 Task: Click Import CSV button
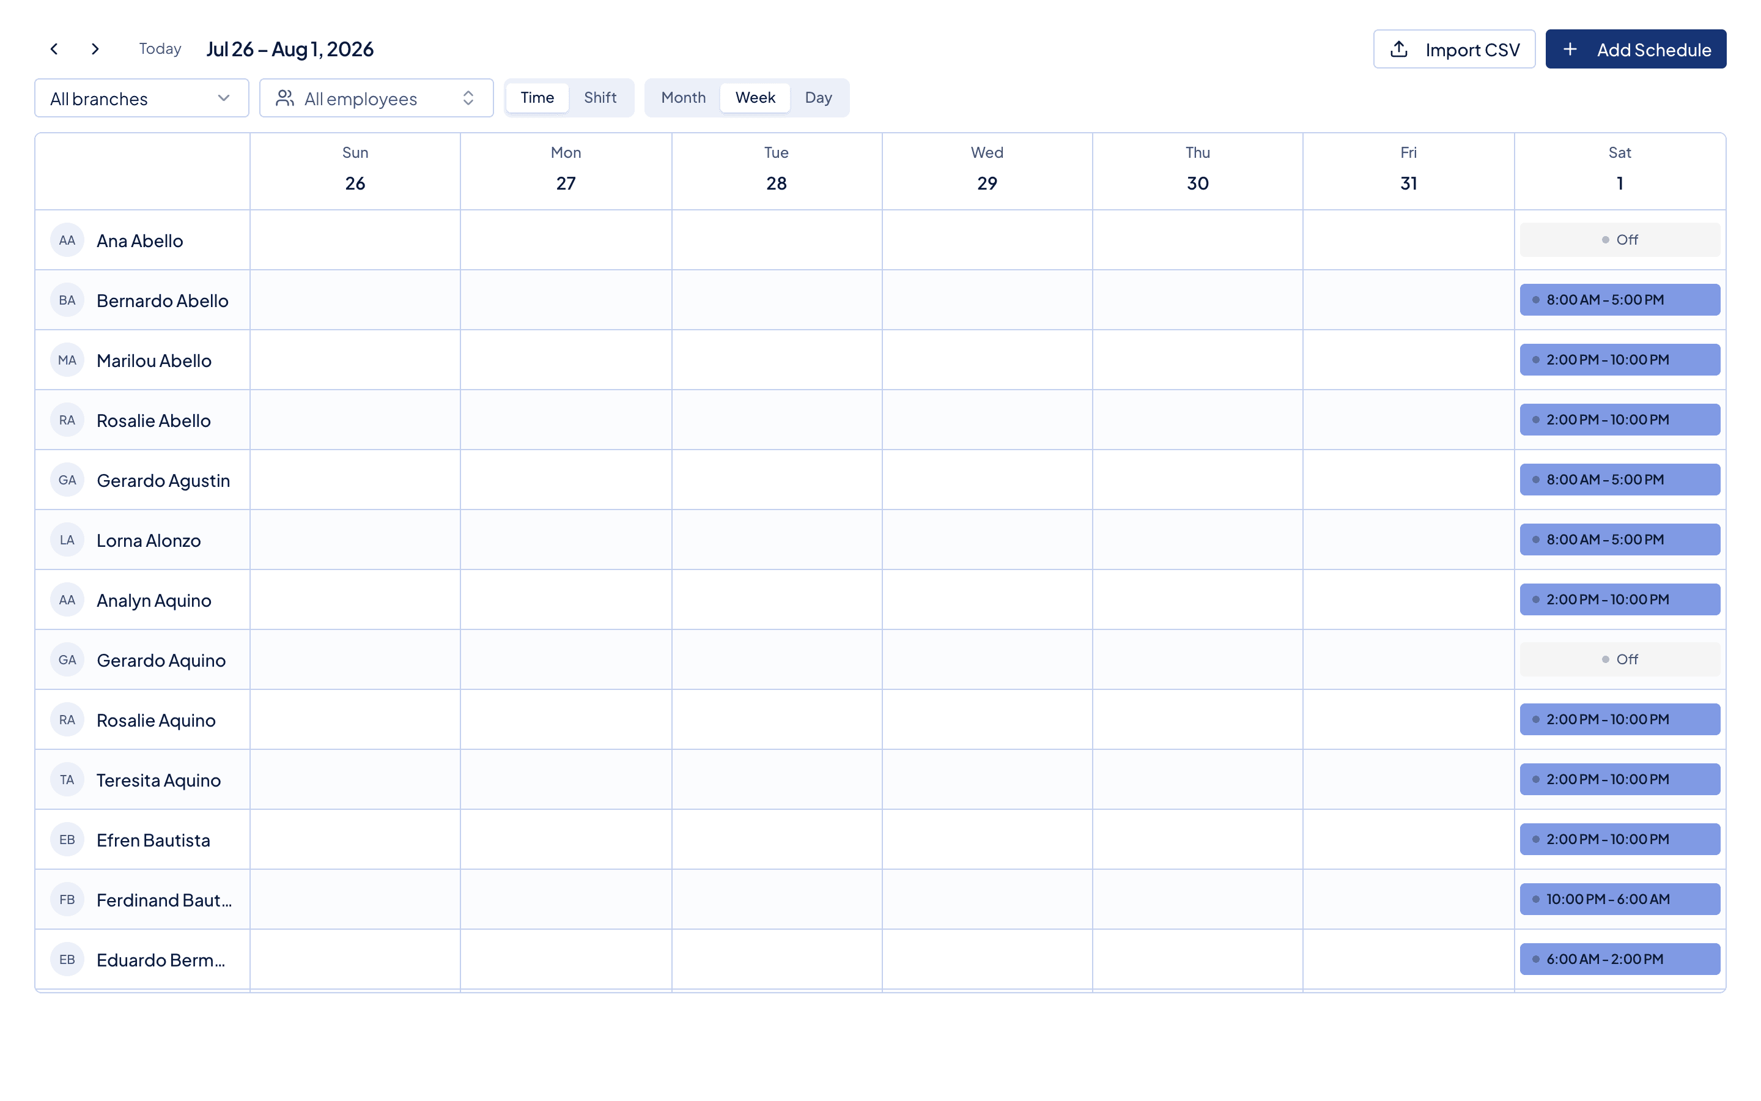(1454, 50)
